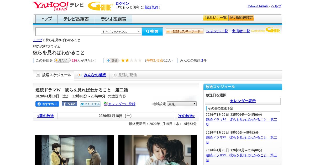
Task: Click the 見たい! plus button
Action: tap(62, 60)
